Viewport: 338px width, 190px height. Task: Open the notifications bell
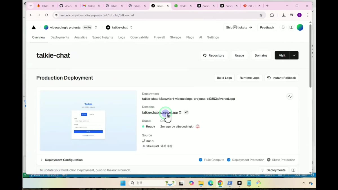[x=283, y=27]
